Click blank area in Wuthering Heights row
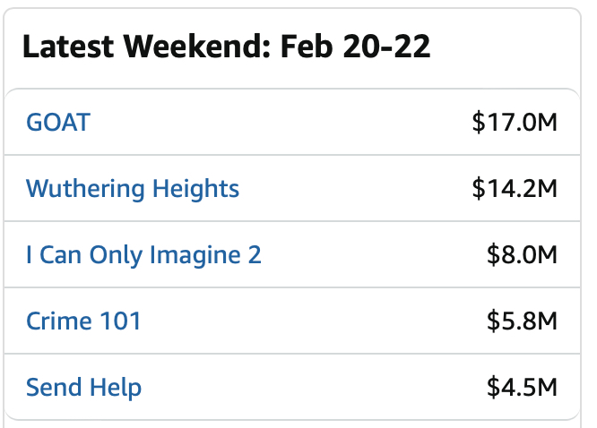Viewport: 597px width, 428px height. 359,189
